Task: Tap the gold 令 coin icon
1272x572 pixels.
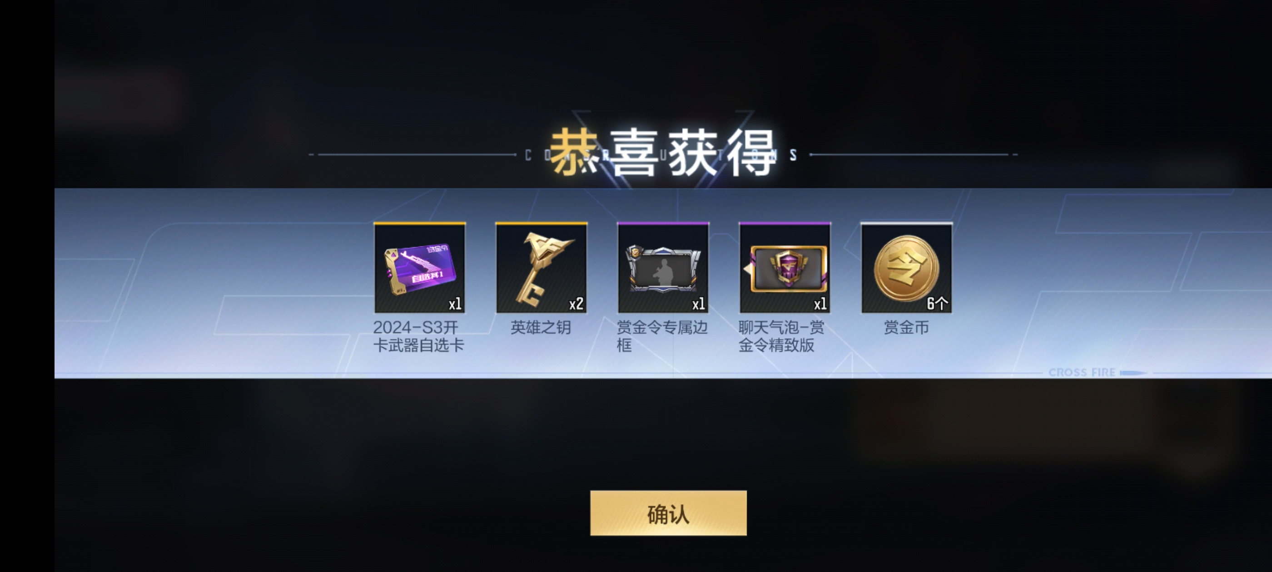Action: 907,268
